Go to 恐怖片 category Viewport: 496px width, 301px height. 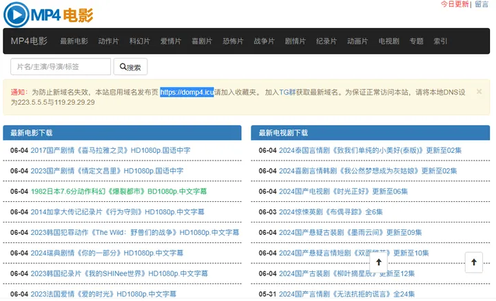(233, 41)
